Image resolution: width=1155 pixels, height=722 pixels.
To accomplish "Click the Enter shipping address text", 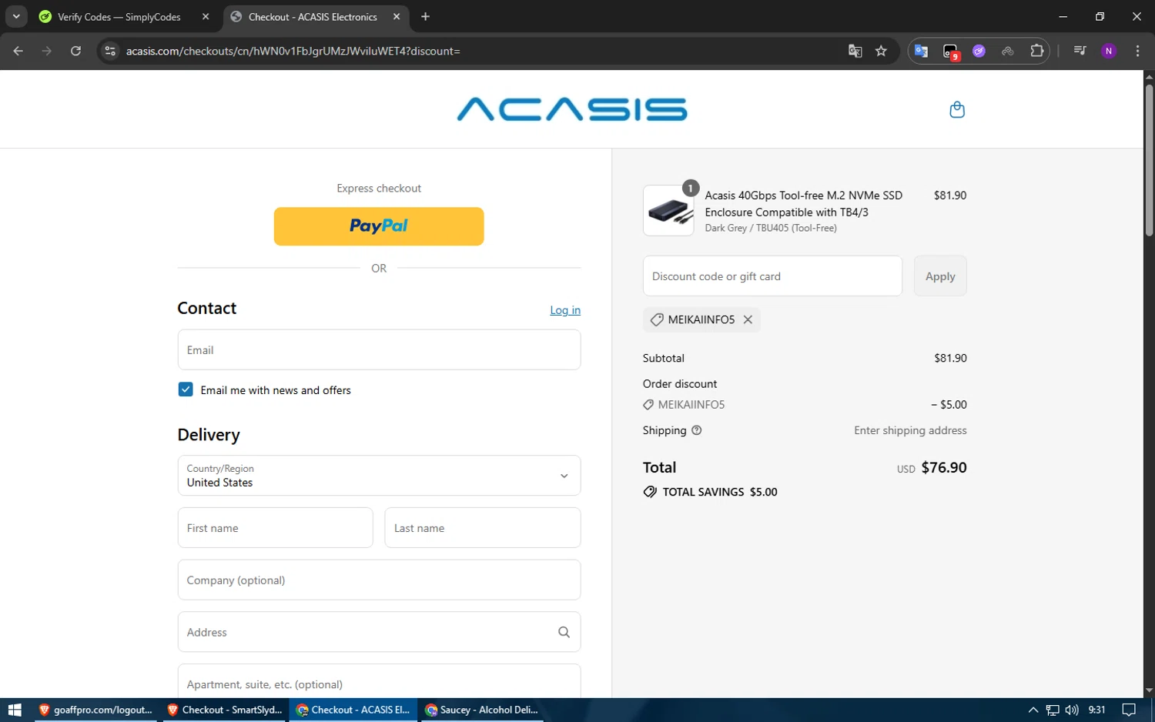I will coord(910,430).
